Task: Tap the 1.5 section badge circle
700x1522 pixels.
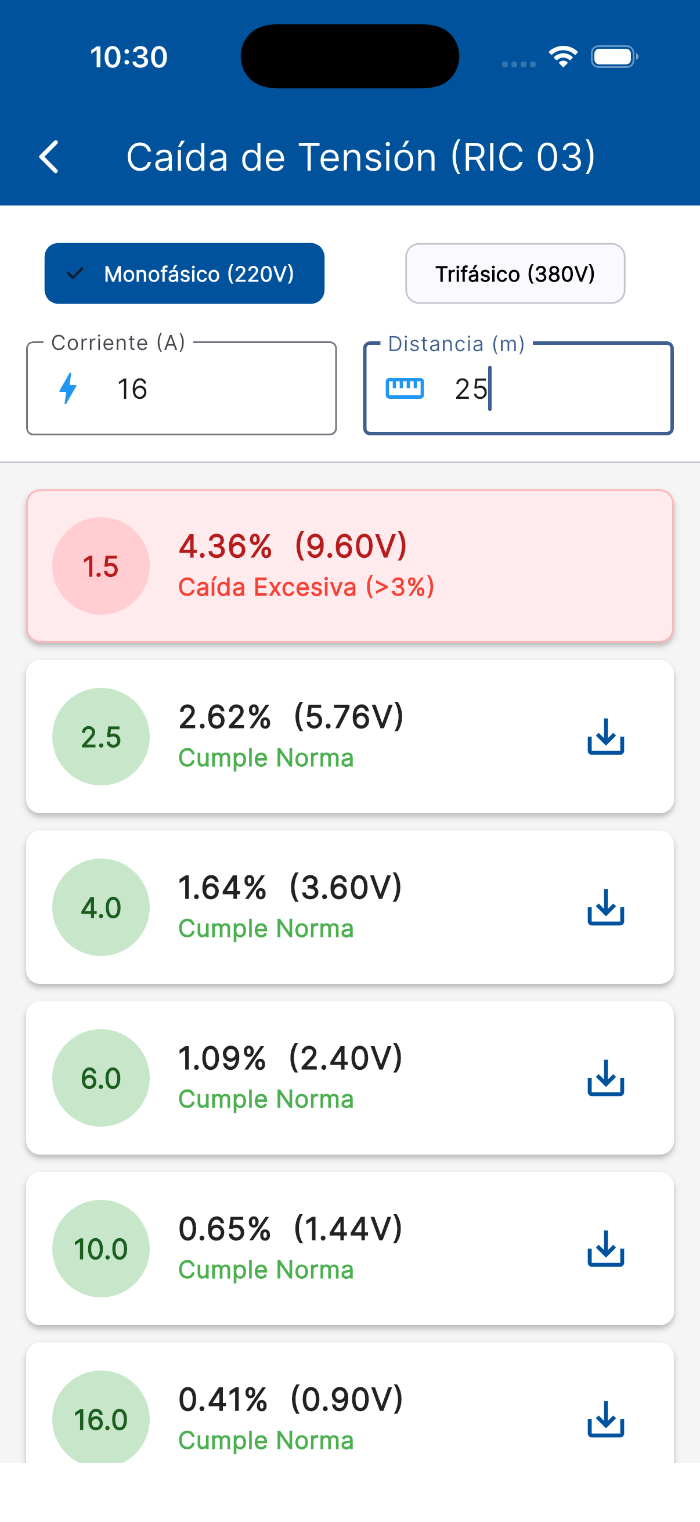Action: 101,566
